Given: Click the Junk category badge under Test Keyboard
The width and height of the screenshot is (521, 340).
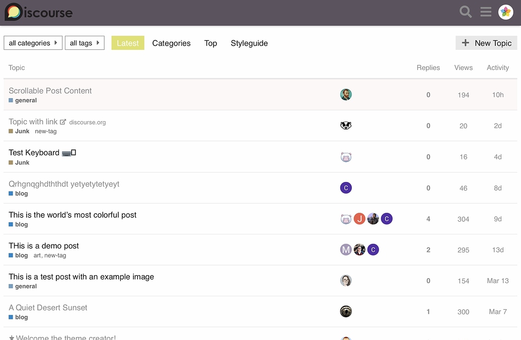Looking at the screenshot, I should pyautogui.click(x=22, y=162).
